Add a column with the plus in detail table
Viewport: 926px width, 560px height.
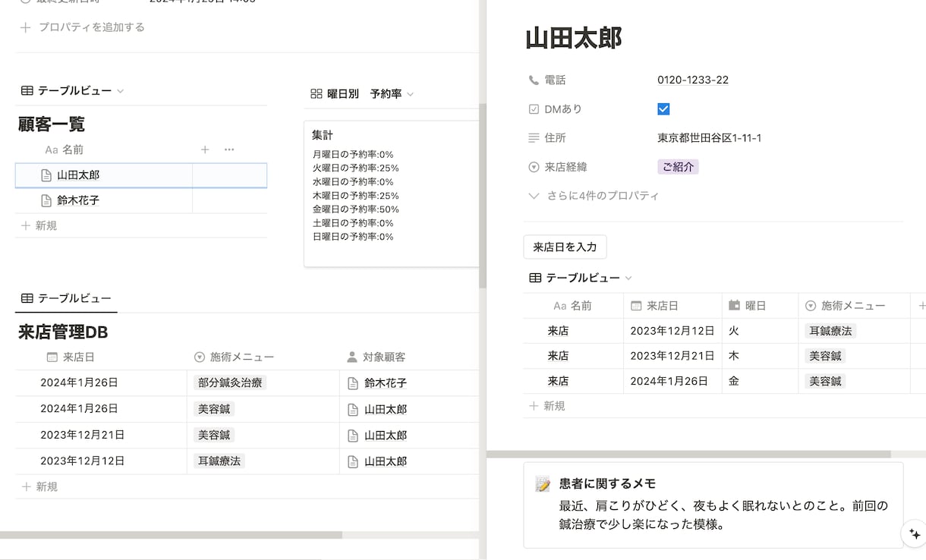click(921, 306)
